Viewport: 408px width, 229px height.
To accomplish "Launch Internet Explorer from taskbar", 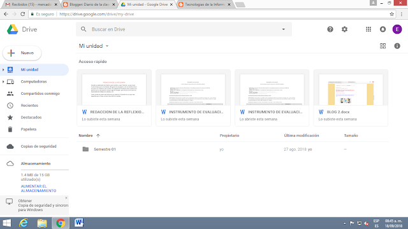I will 24,223.
